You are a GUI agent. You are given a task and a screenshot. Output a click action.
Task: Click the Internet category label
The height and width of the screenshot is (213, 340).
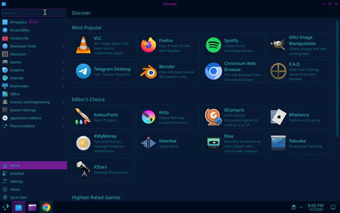click(17, 78)
